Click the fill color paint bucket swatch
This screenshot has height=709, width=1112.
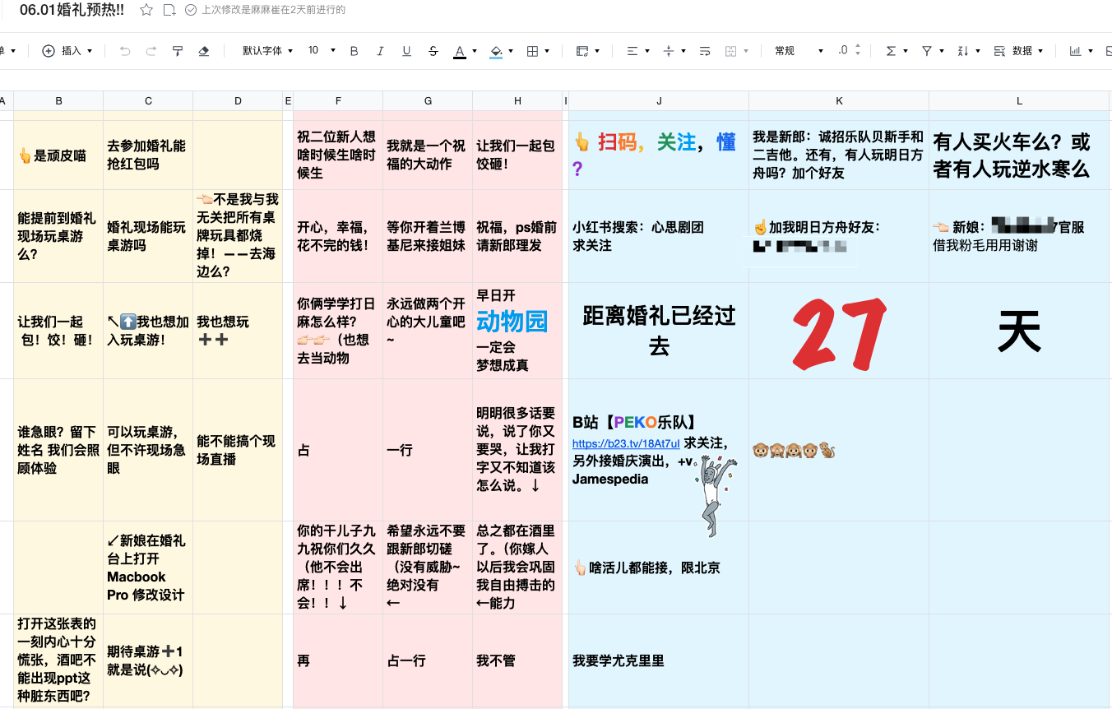pos(496,51)
